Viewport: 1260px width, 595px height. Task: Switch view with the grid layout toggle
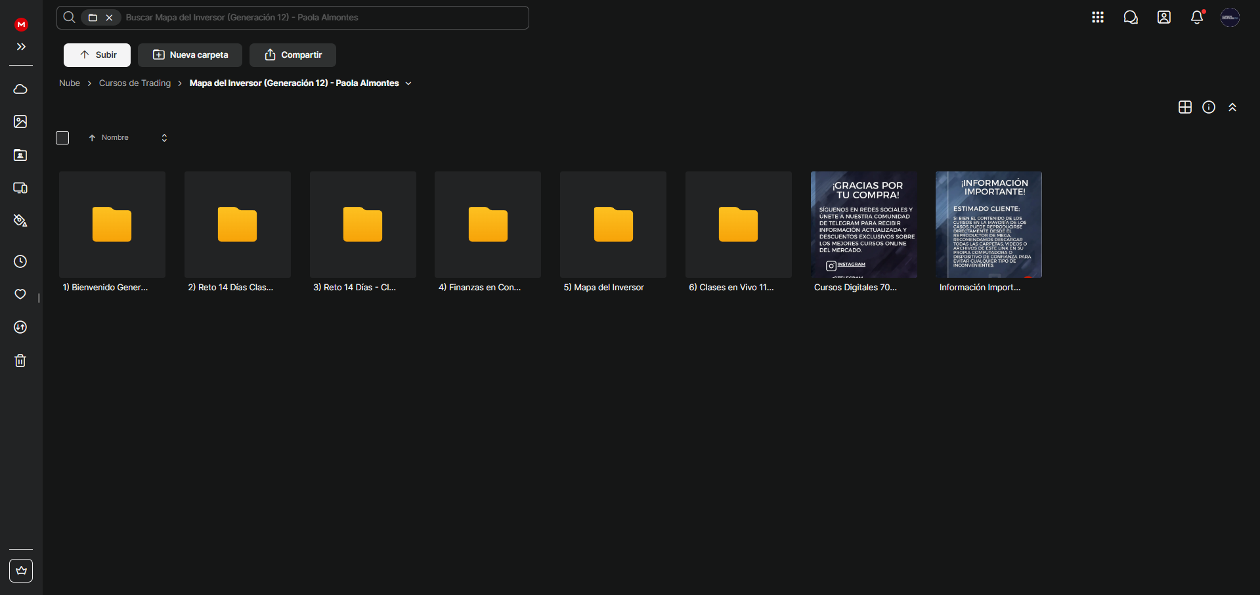[1185, 107]
